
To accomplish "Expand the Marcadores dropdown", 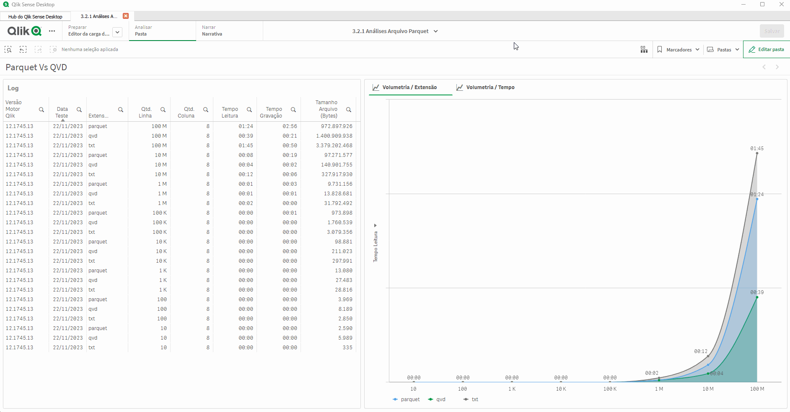I will pyautogui.click(x=678, y=49).
